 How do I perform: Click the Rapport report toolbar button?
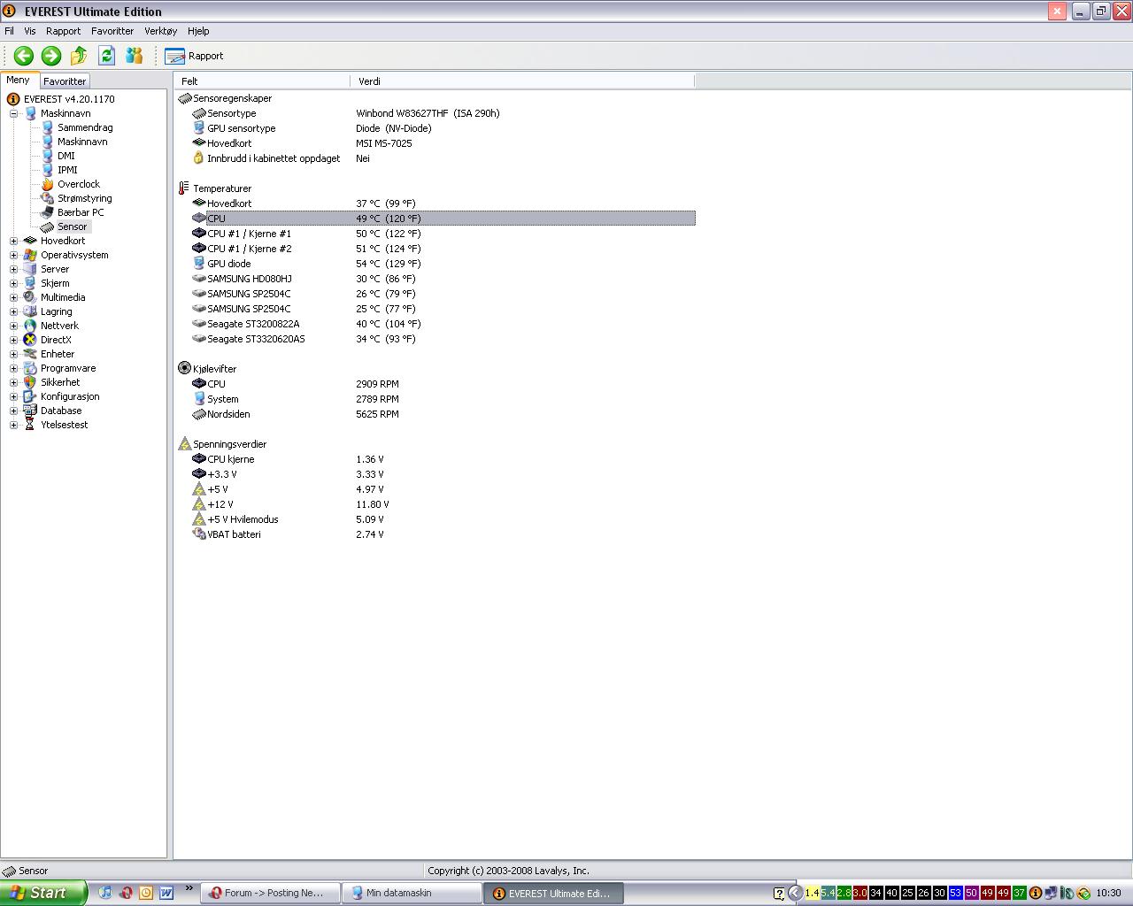pos(194,56)
